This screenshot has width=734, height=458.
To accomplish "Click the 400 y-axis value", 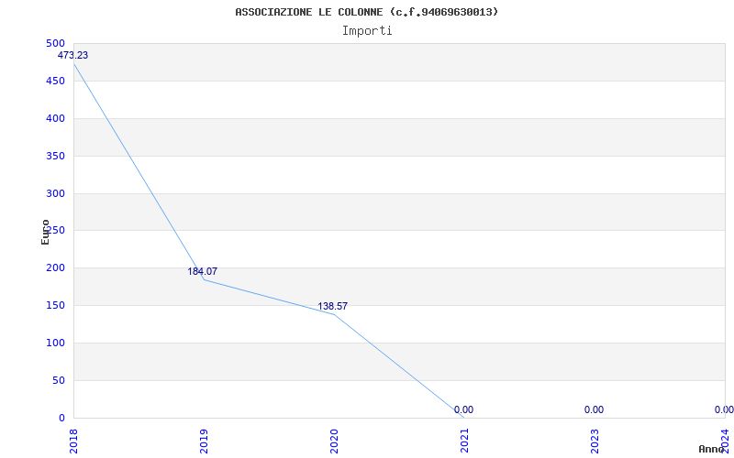I will (55, 119).
